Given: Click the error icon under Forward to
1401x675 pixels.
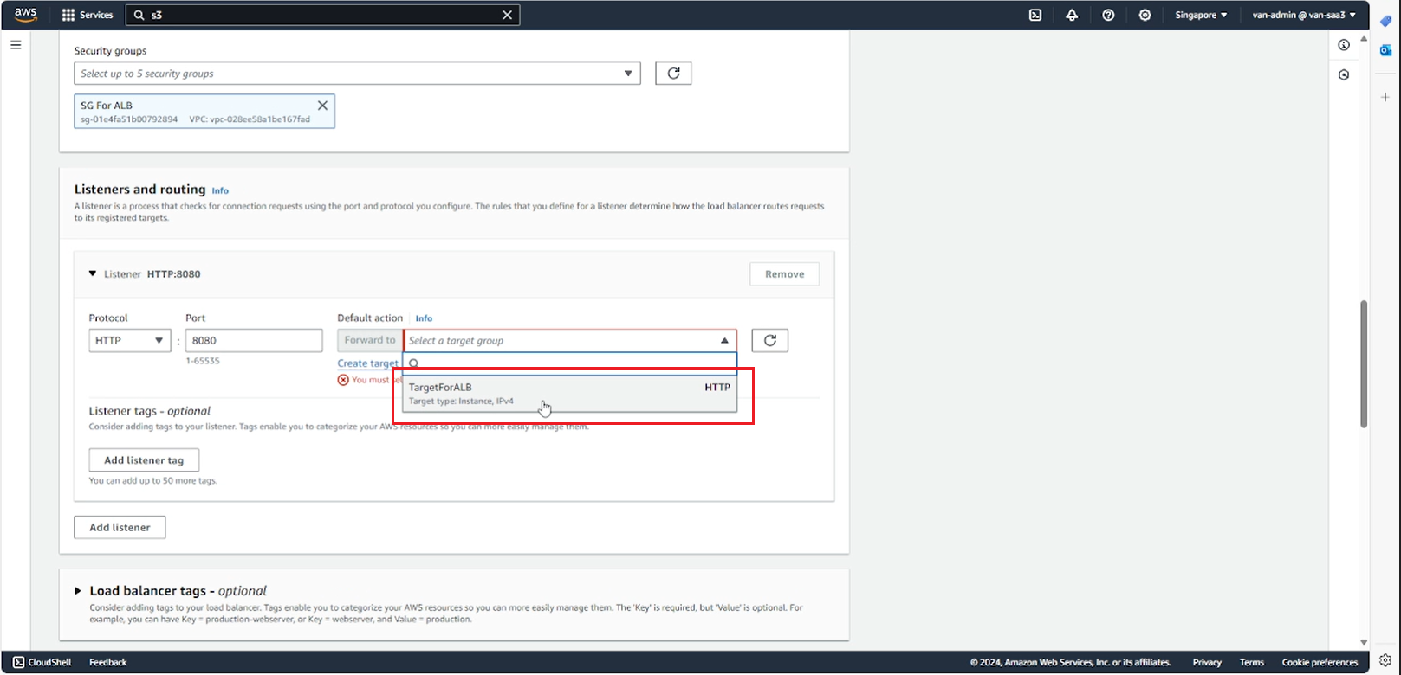Looking at the screenshot, I should 343,380.
